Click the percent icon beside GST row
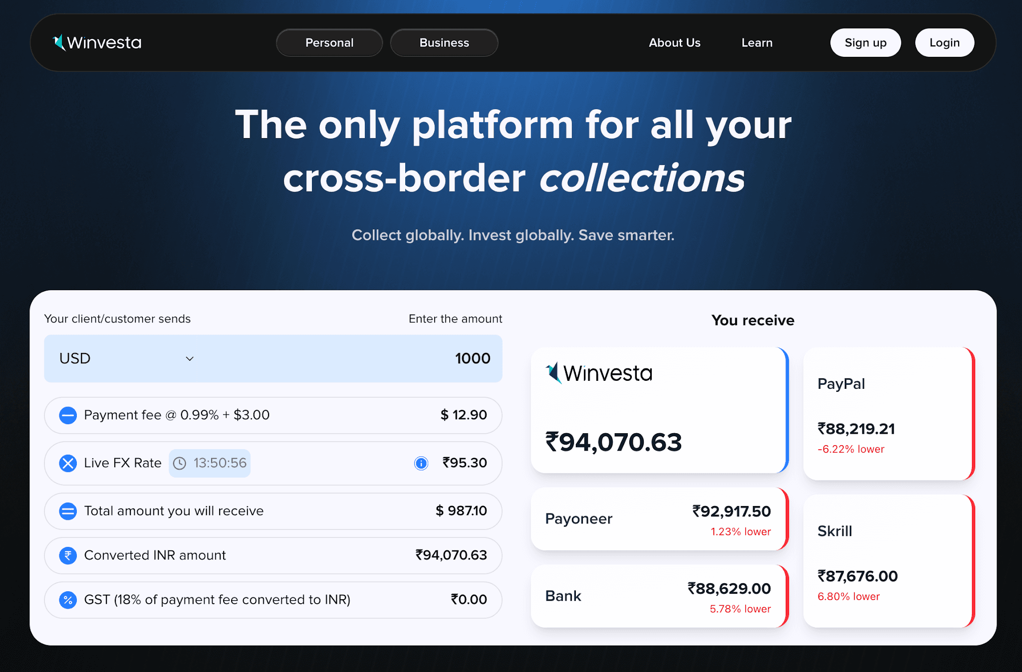This screenshot has height=672, width=1022. tap(68, 600)
